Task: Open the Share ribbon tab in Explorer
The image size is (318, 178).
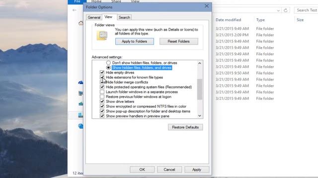Action: (x=116, y=1)
